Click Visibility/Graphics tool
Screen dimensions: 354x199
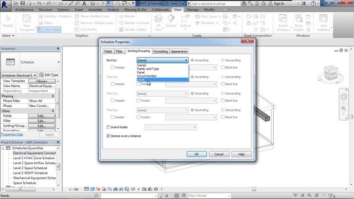[x=55, y=16]
